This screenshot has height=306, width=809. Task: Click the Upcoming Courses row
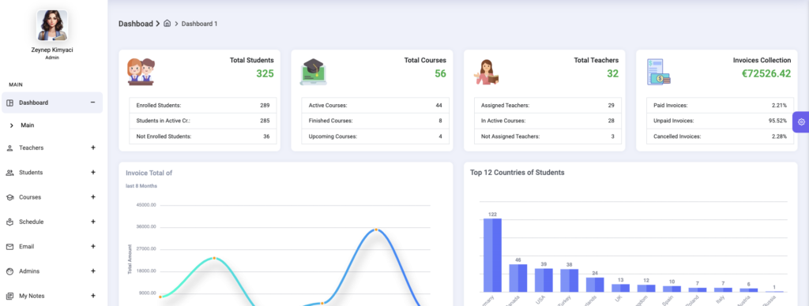coord(375,136)
